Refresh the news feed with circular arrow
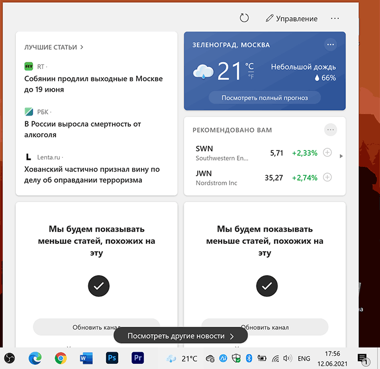The image size is (380, 369). (244, 18)
